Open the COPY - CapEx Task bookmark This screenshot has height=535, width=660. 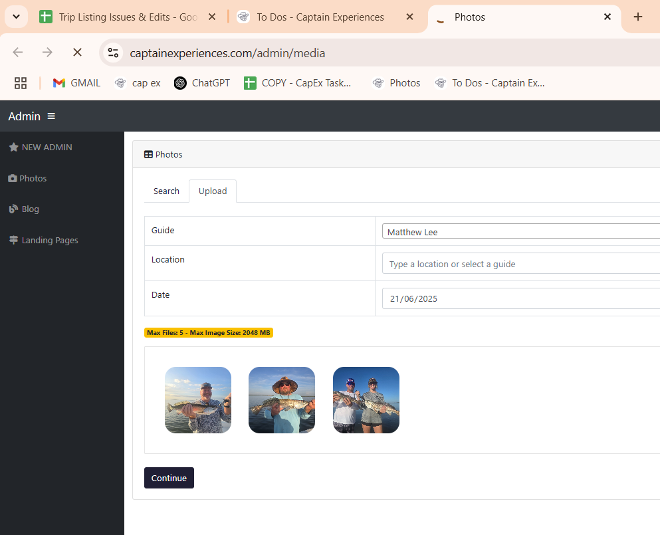coord(298,83)
